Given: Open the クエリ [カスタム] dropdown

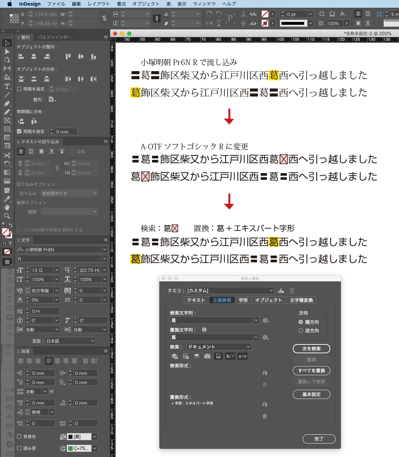Looking at the screenshot, I should [230, 291].
